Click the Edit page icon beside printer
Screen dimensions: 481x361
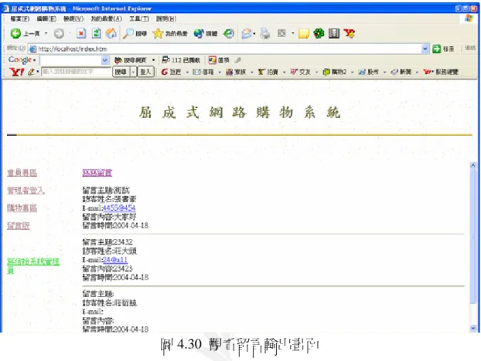[281, 33]
